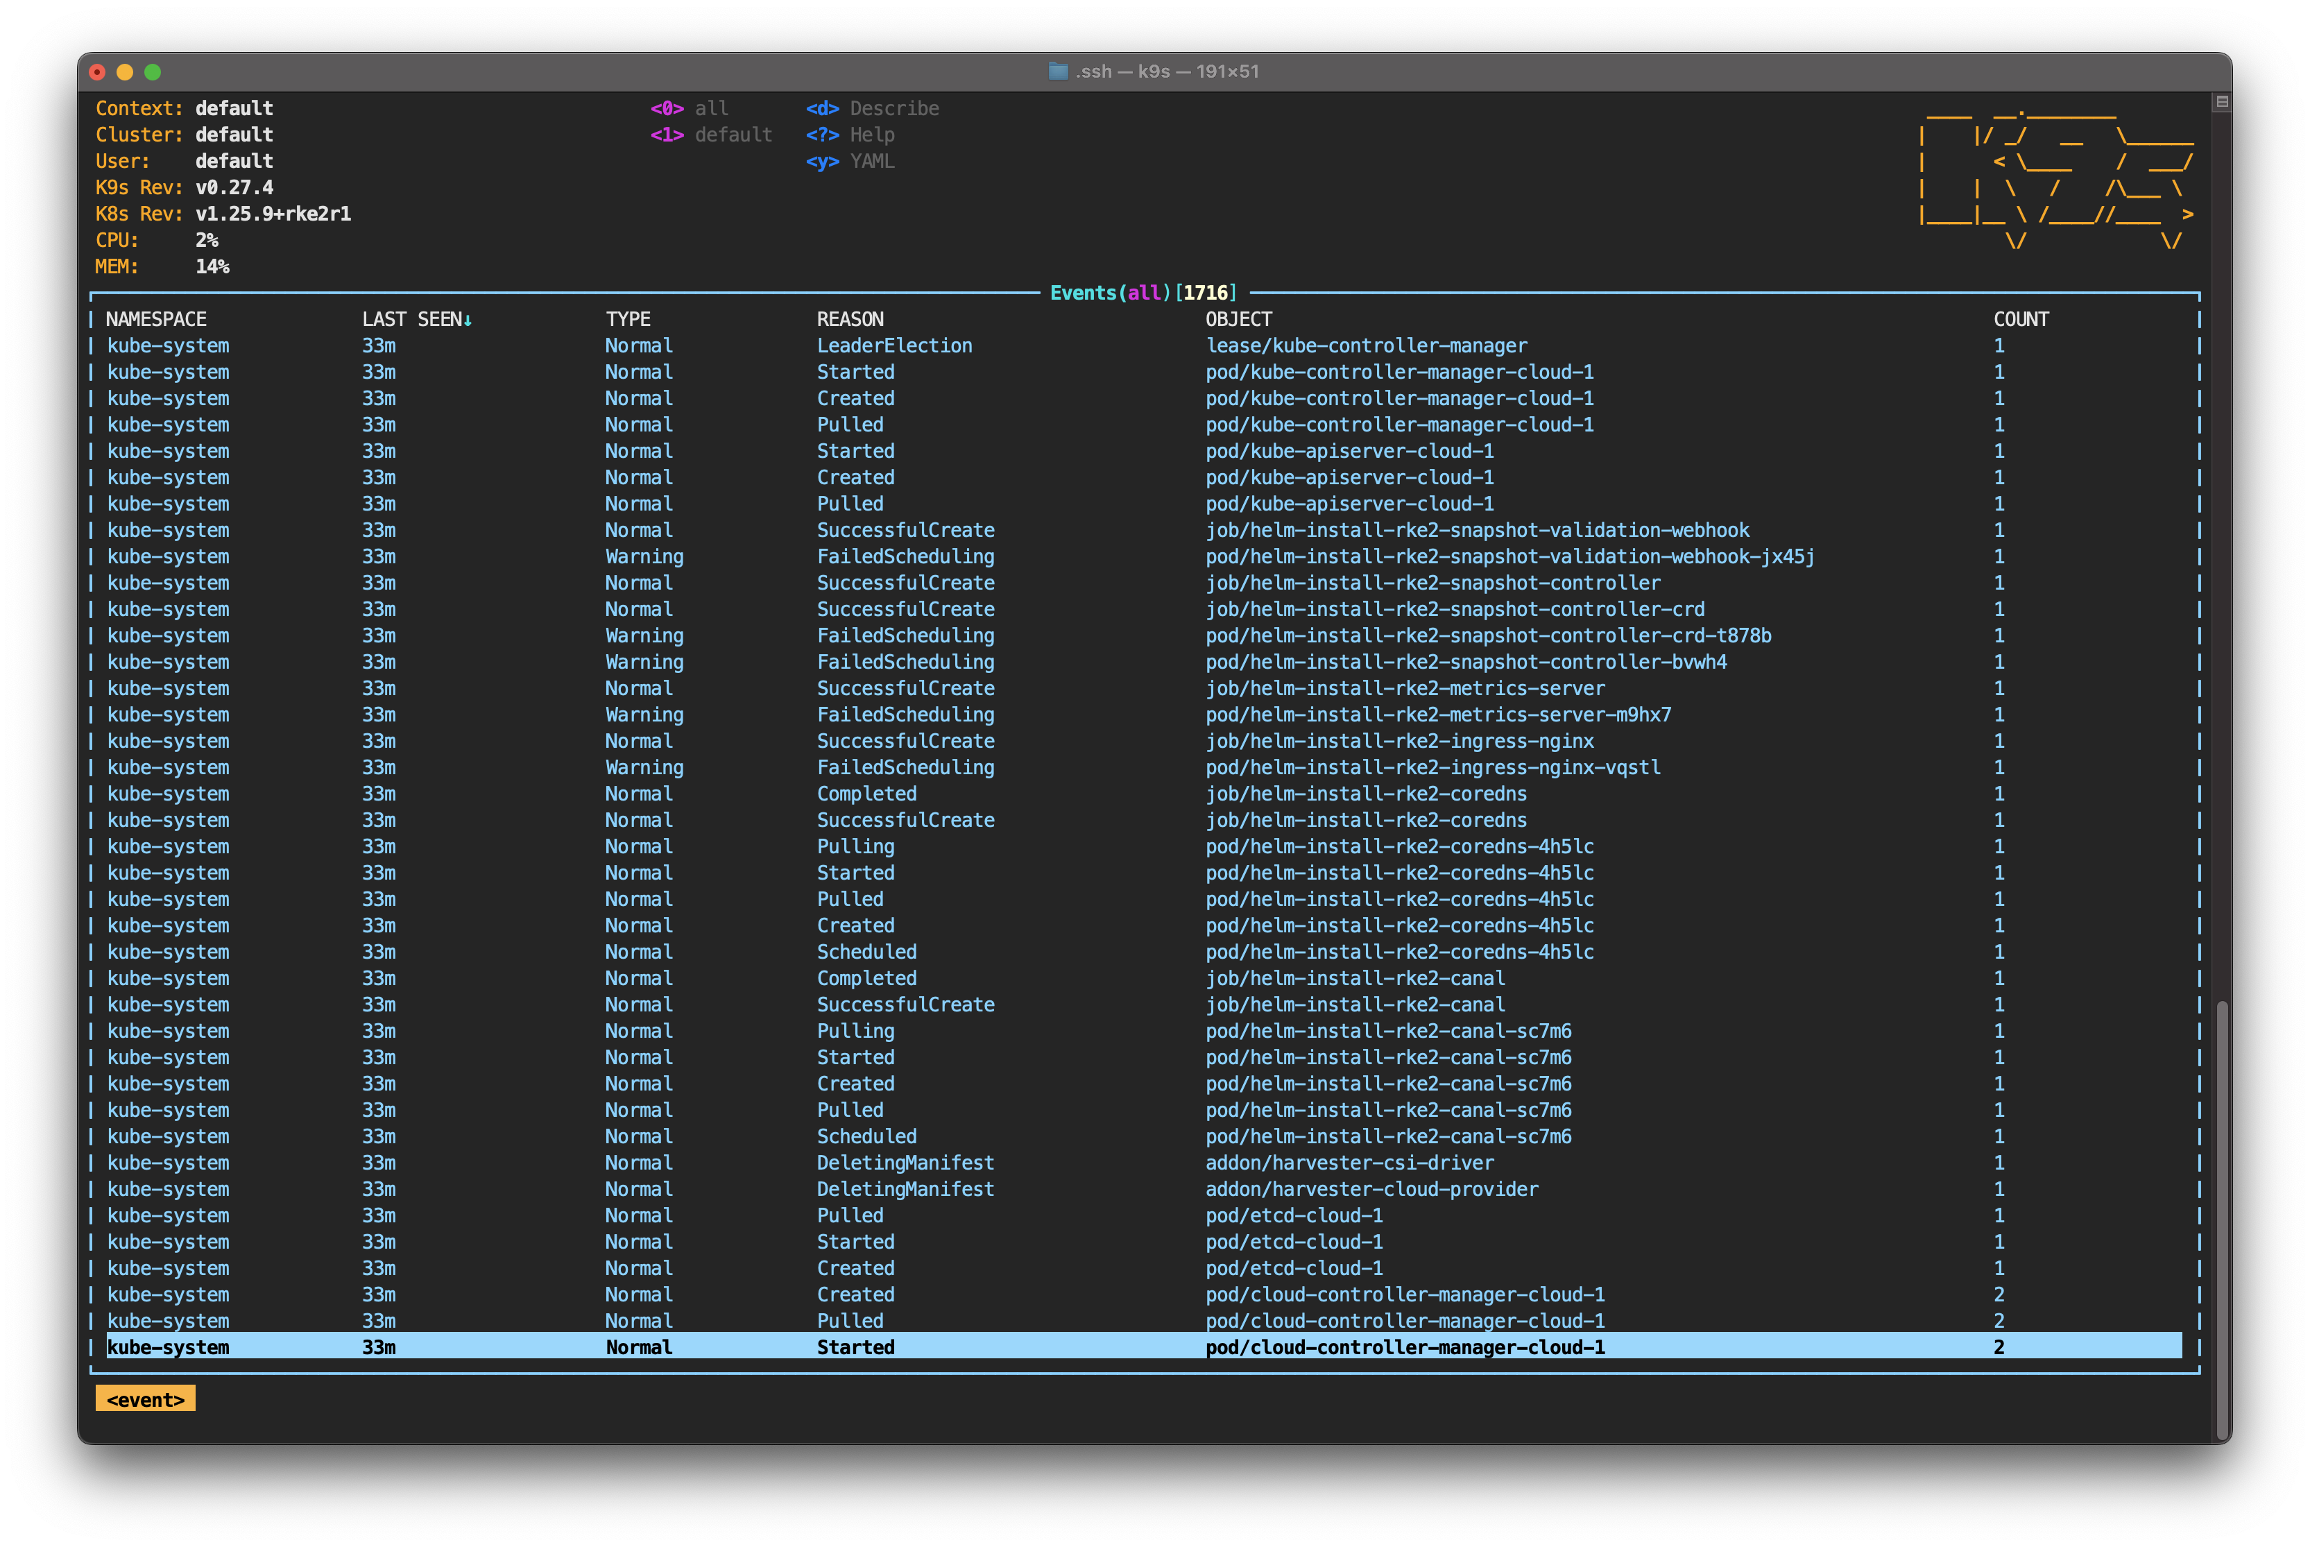
Task: Click pod/helm-install-rke2-snapshot-controller-crd-t878b object
Action: click(x=1487, y=635)
